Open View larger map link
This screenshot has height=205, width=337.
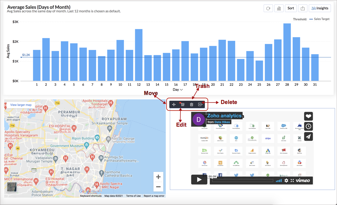[x=21, y=105]
